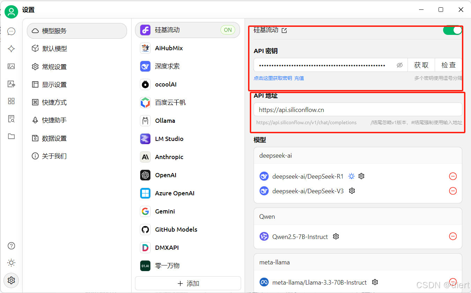Toggle the 硅基流动 provider enable switch
The width and height of the screenshot is (471, 293).
click(x=452, y=30)
